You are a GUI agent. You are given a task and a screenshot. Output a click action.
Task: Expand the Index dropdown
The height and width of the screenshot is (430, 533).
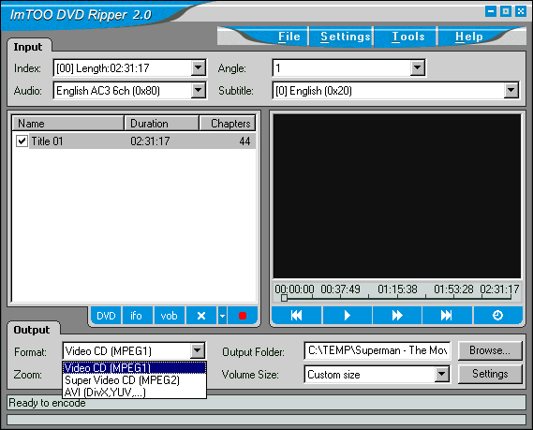(199, 68)
